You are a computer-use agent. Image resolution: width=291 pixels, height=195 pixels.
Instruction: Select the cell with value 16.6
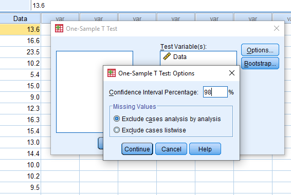tap(20, 41)
